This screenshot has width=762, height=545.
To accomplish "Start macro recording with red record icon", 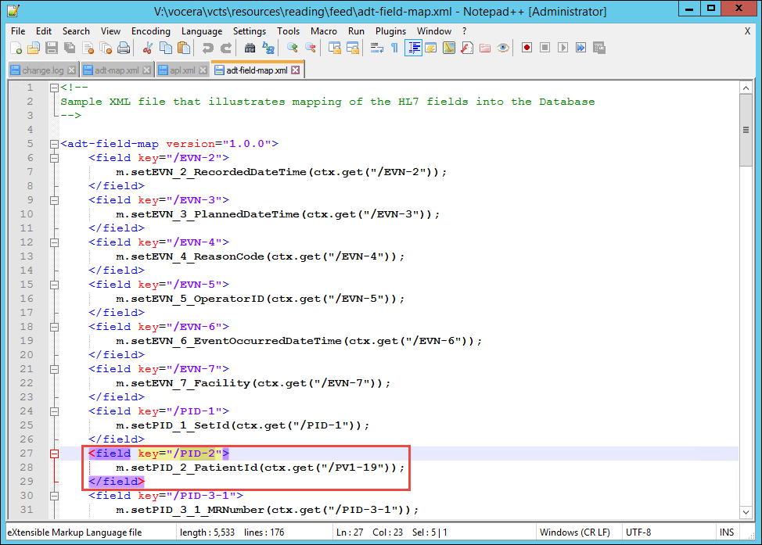I will 527,48.
